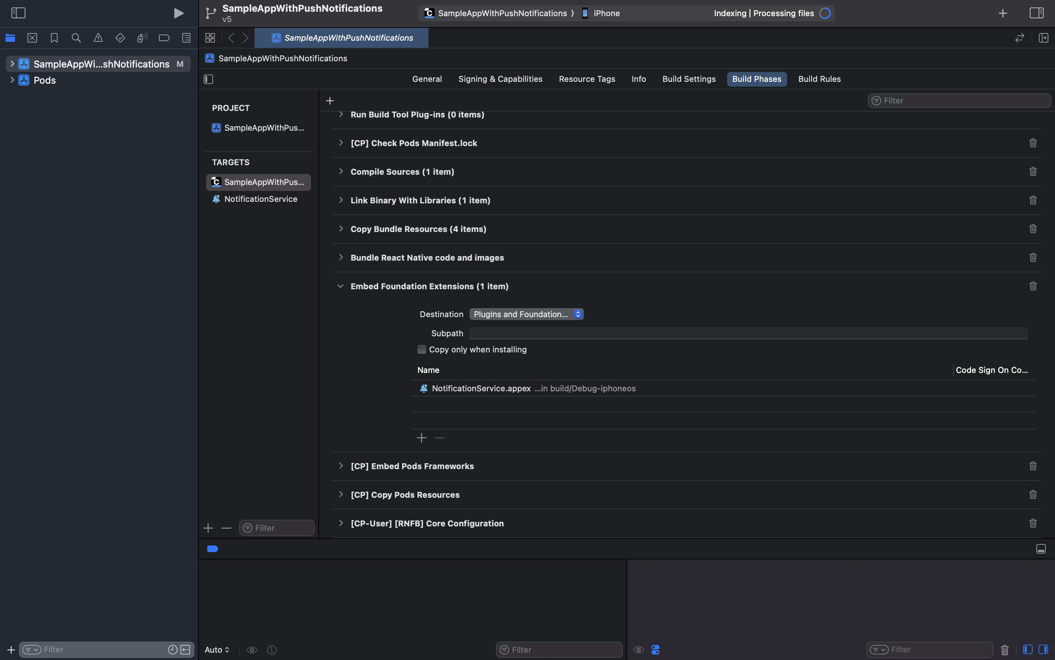Open the Breakpoint navigator
The height and width of the screenshot is (660, 1055).
point(164,37)
